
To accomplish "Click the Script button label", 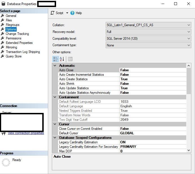I will point(59,13).
